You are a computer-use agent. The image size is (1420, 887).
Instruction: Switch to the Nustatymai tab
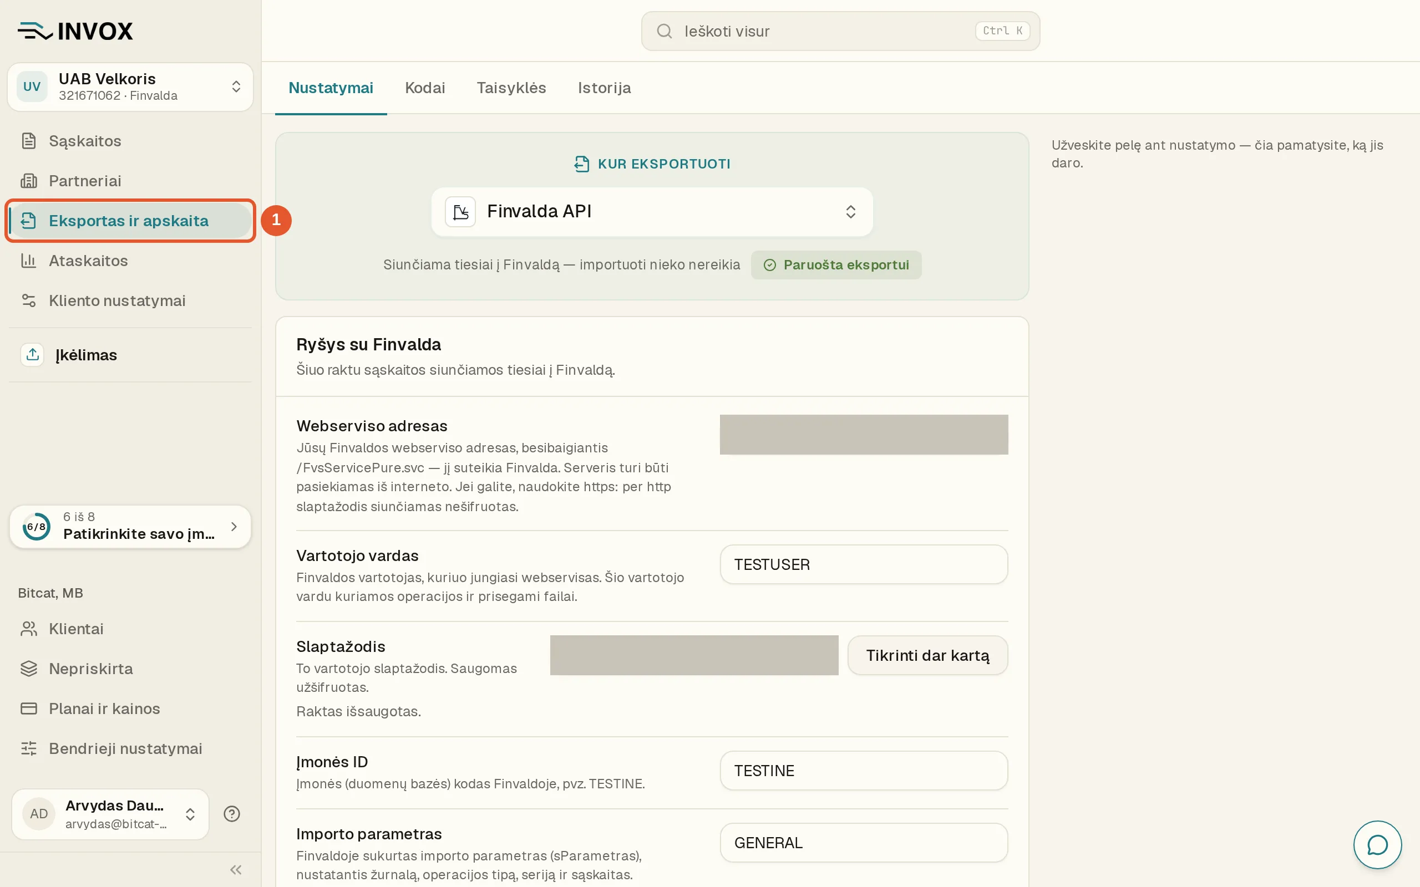click(331, 88)
